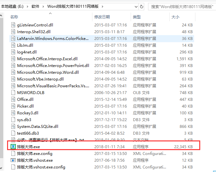This screenshot has width=216, height=172.
Task: Click scroll up arrow of the list
Action: [1, 15]
